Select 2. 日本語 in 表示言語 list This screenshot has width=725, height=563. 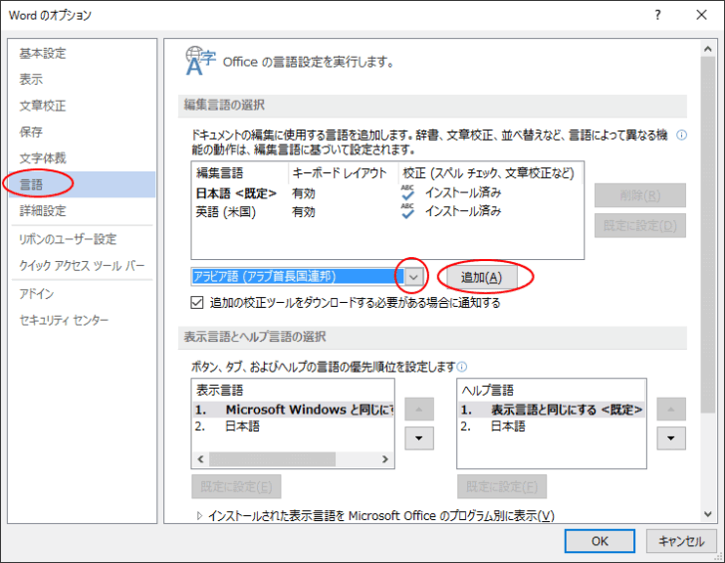click(293, 426)
